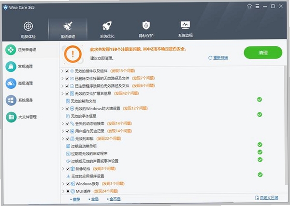Uncheck 用户操作历史记录 checkbox
Image resolution: width=290 pixels, height=206 pixels.
(67, 131)
